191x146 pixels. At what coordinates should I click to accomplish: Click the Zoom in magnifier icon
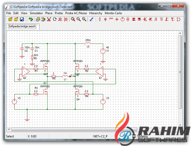pyautogui.click(x=84, y=19)
